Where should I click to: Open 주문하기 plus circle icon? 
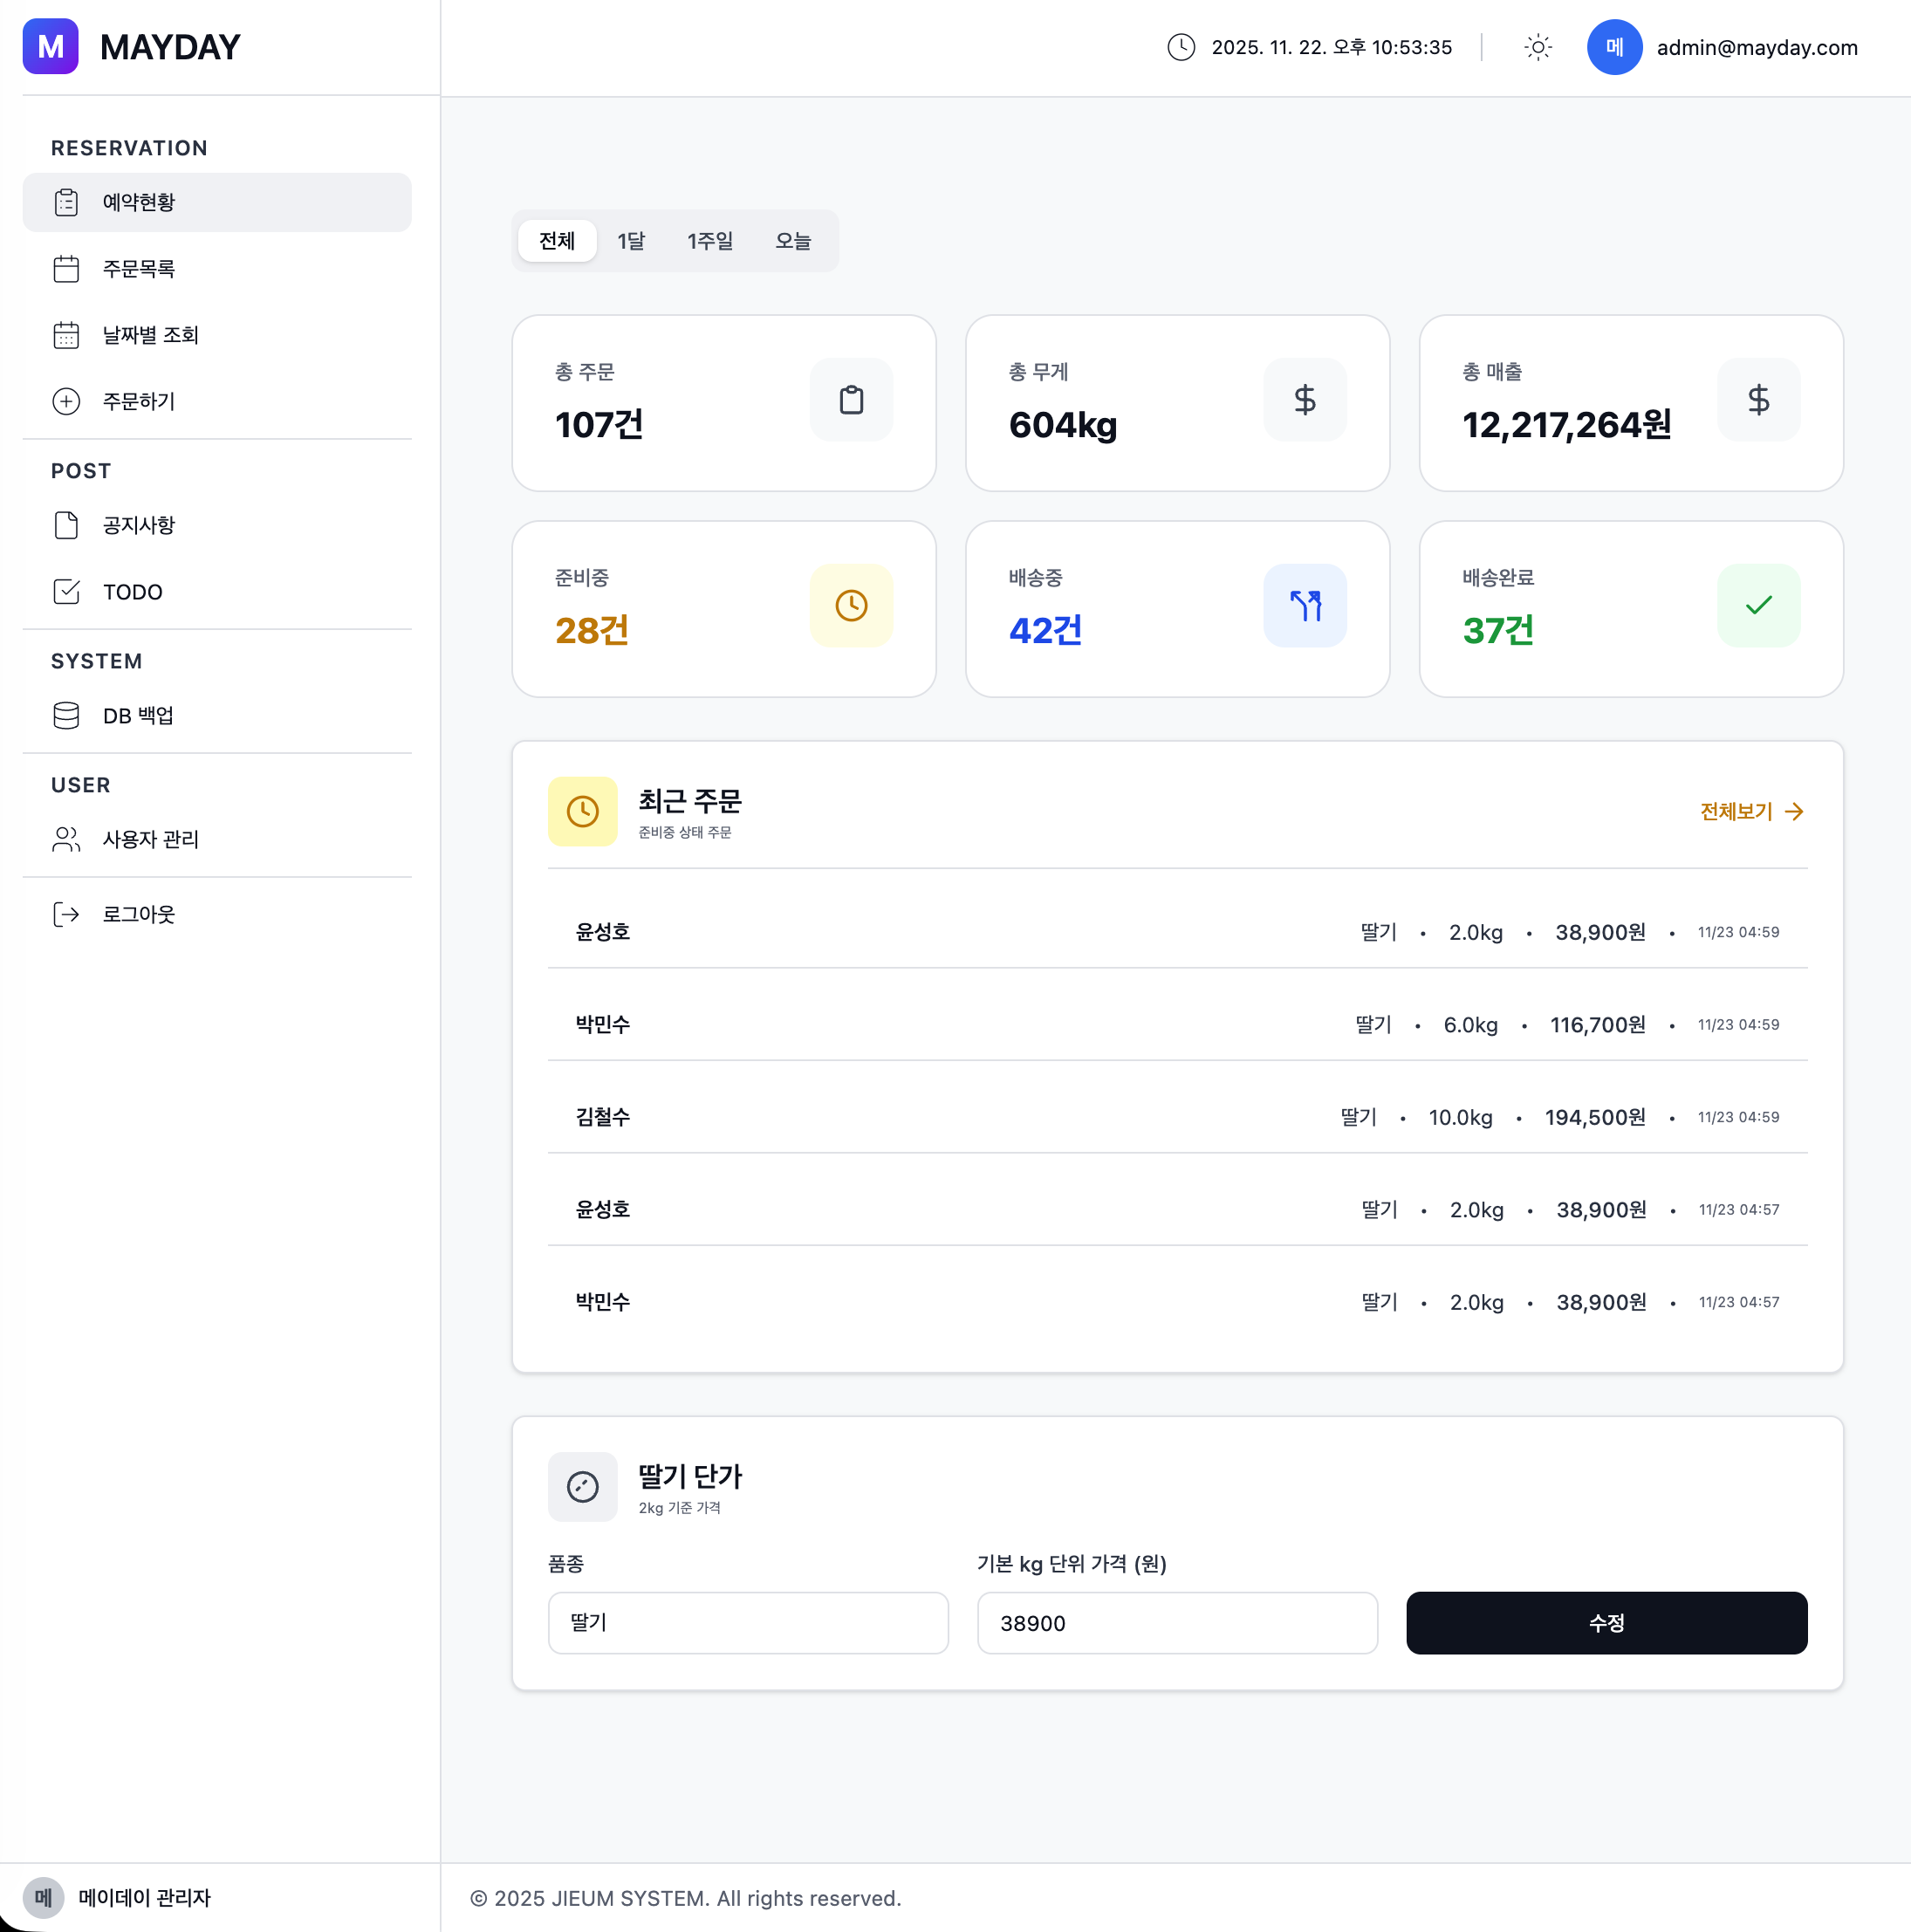pos(66,401)
